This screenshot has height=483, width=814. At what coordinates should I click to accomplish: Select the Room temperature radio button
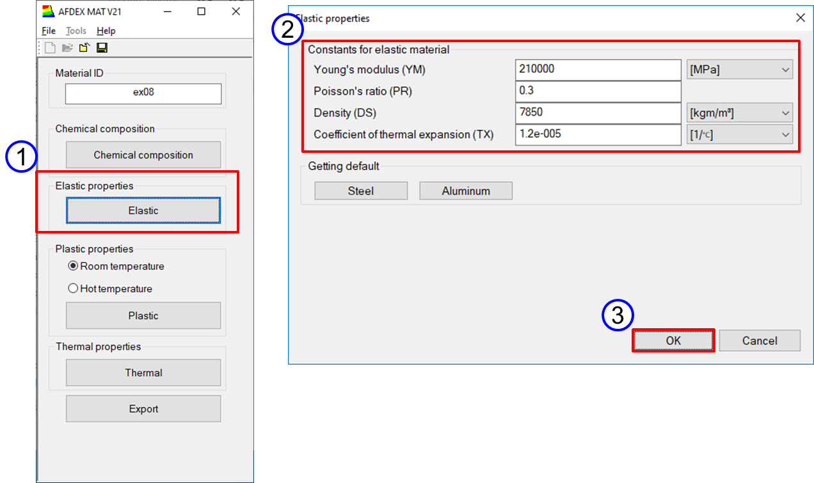[73, 266]
